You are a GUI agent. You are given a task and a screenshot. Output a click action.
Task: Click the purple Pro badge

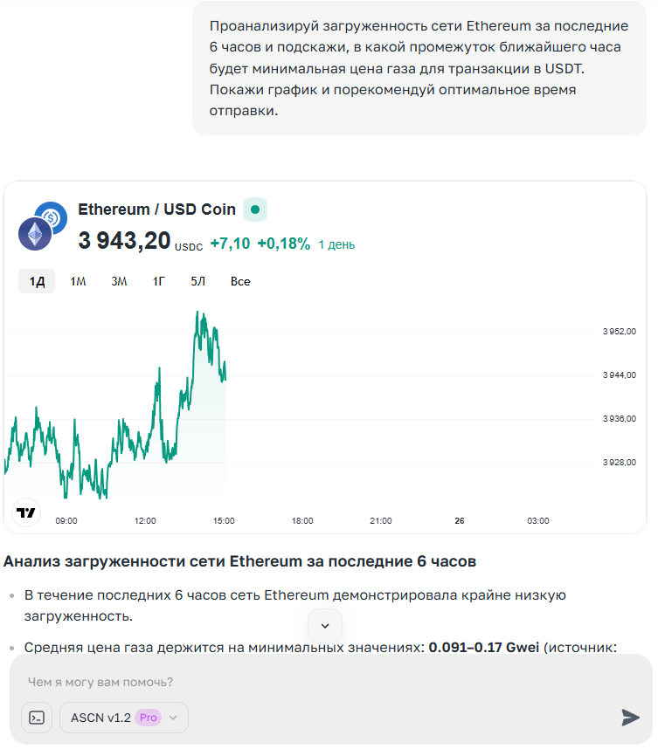point(148,718)
